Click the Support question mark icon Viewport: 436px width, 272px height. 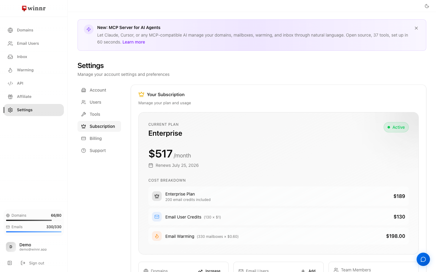tap(84, 151)
